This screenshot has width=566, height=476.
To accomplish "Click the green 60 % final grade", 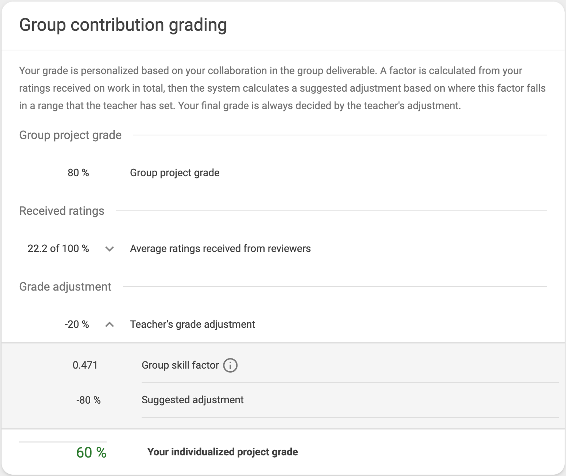I will (x=91, y=453).
